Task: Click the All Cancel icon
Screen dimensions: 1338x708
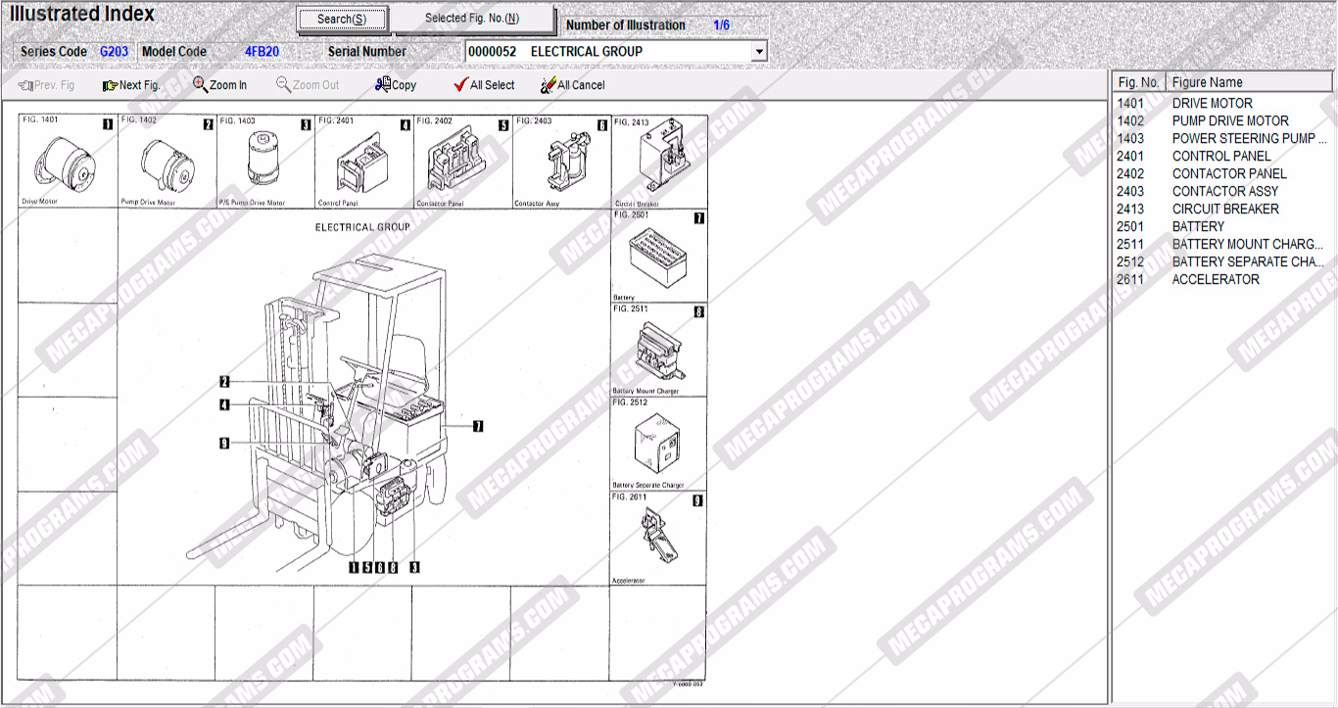Action: (549, 85)
